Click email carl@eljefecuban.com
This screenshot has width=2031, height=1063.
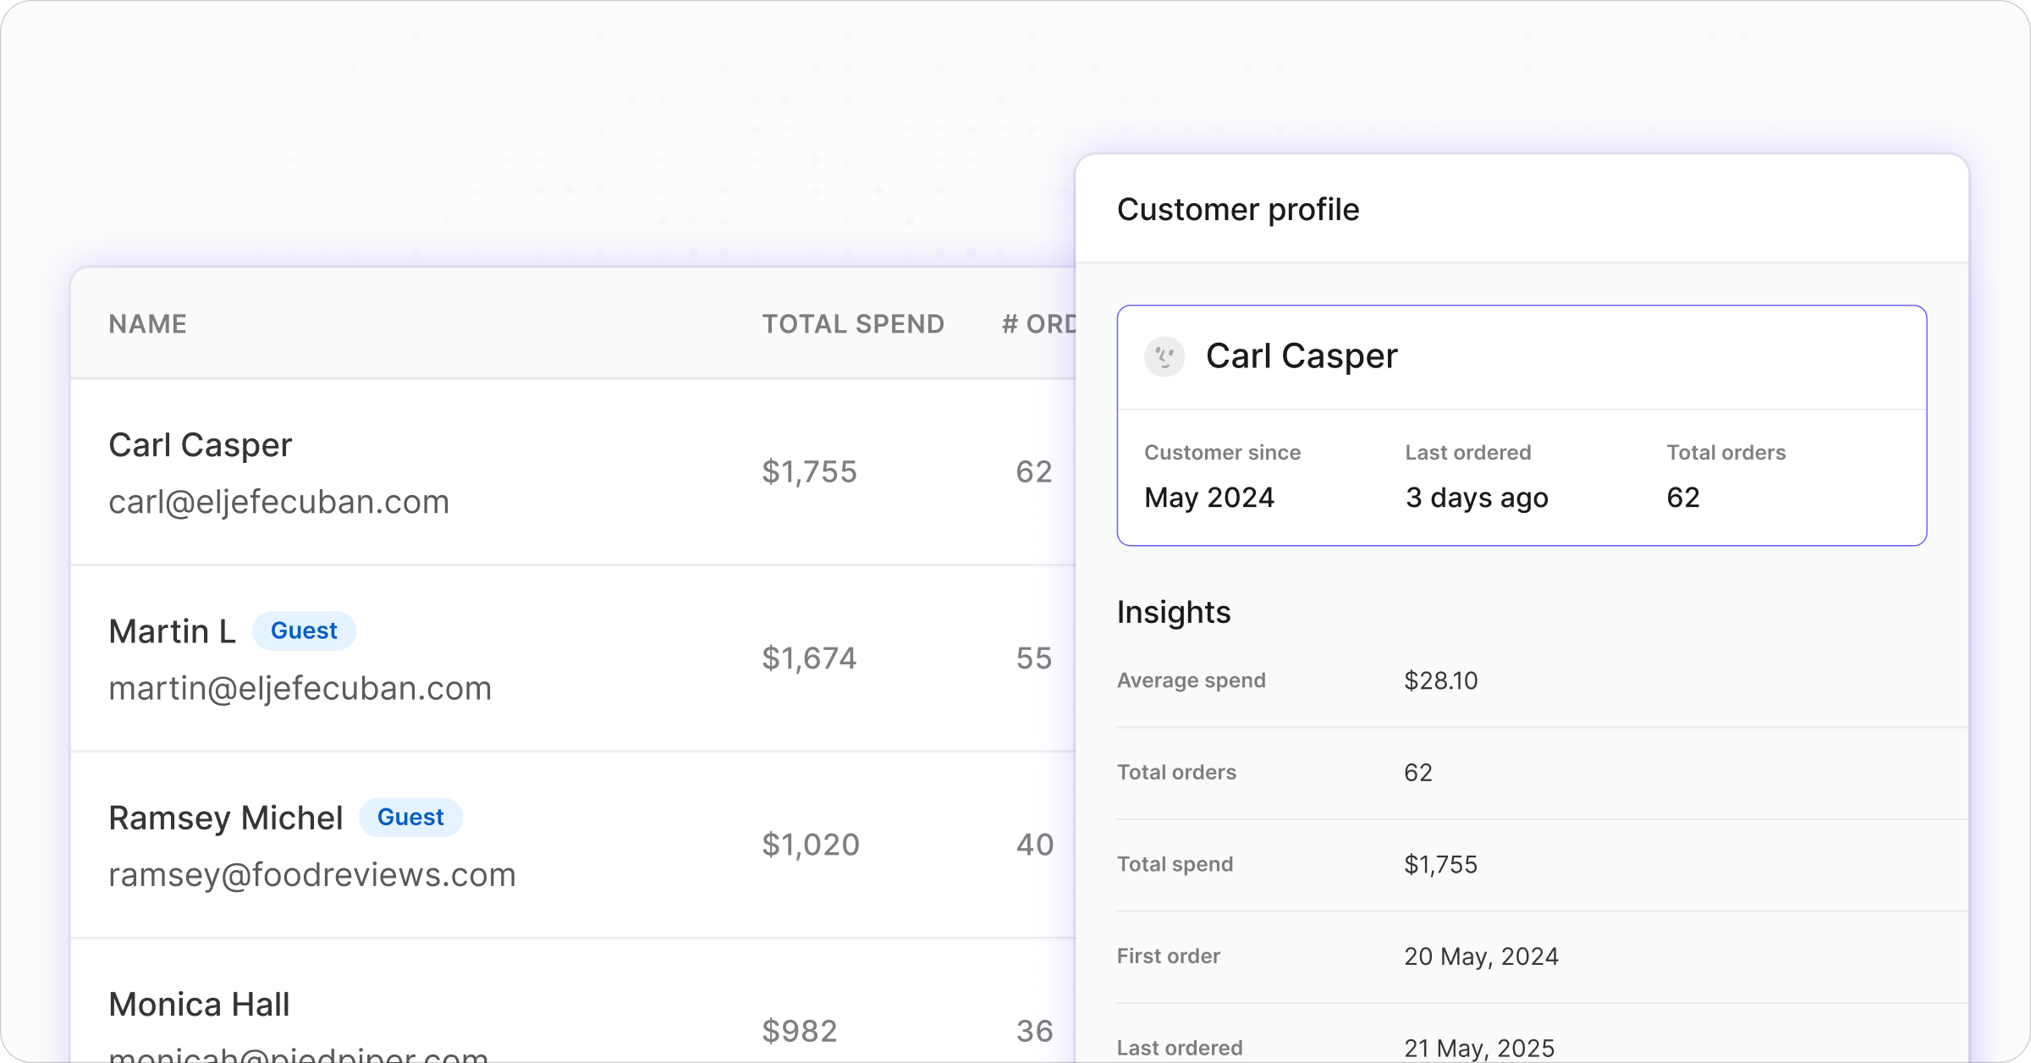click(x=279, y=502)
